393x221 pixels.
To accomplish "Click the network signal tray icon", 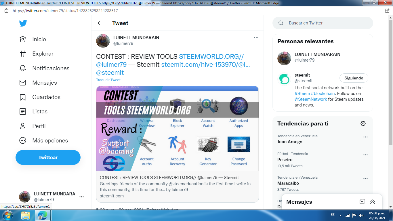I will tap(348, 215).
